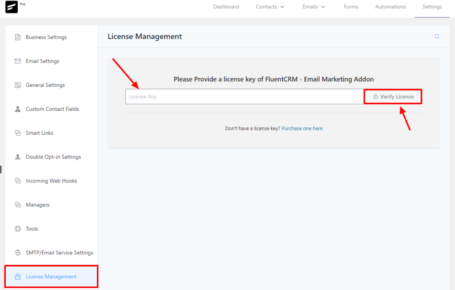Select License Management in the sidebar
The image size is (455, 290).
52,277
